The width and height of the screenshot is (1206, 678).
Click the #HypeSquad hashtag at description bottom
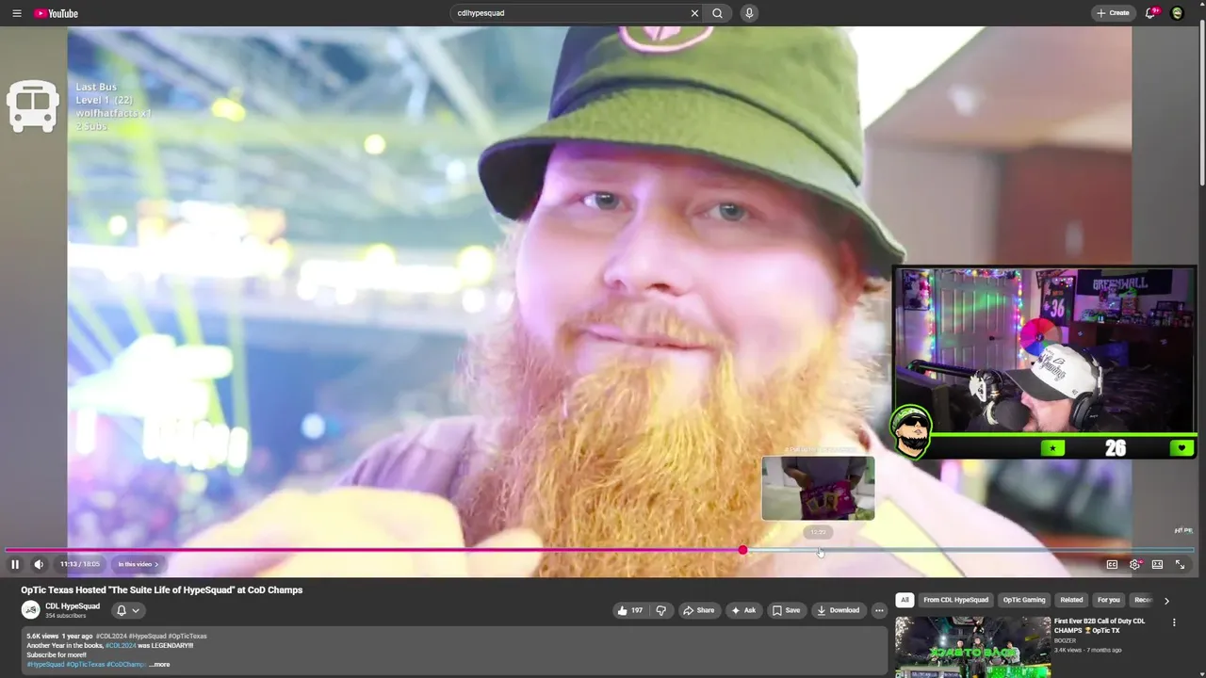click(x=45, y=665)
